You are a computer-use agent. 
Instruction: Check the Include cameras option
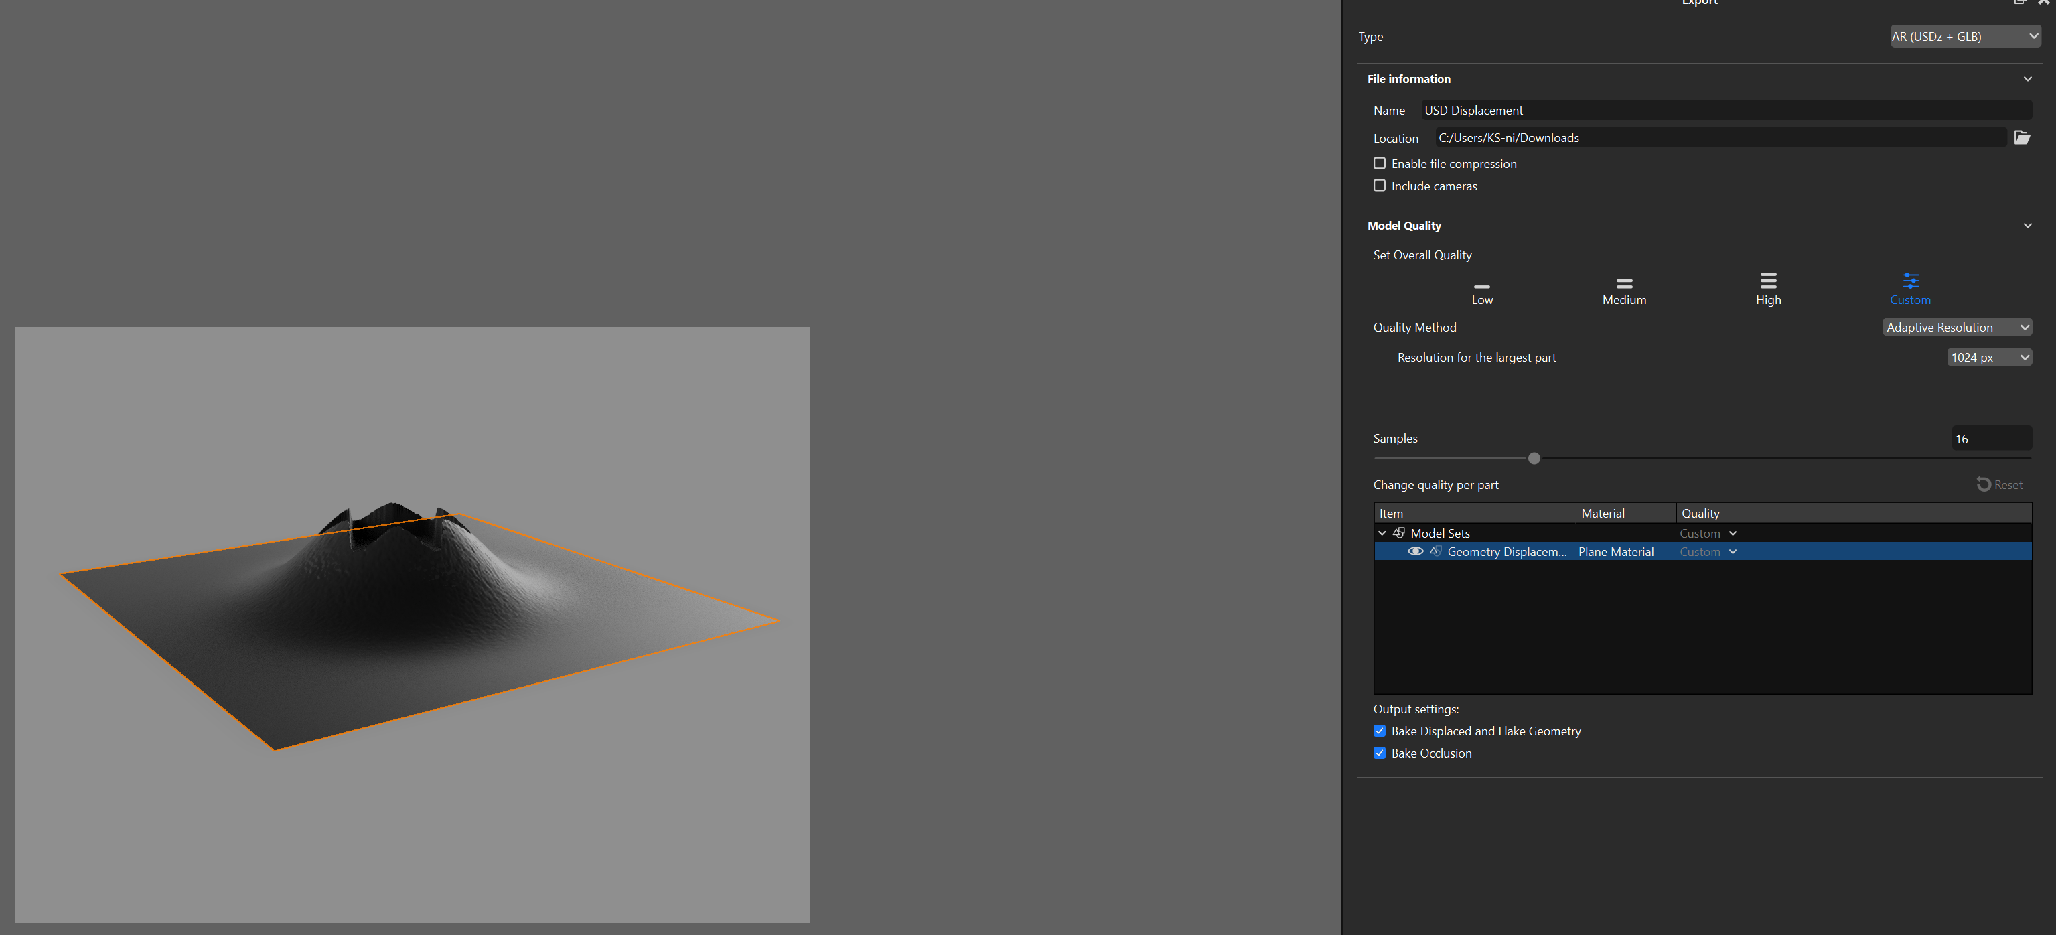tap(1379, 186)
